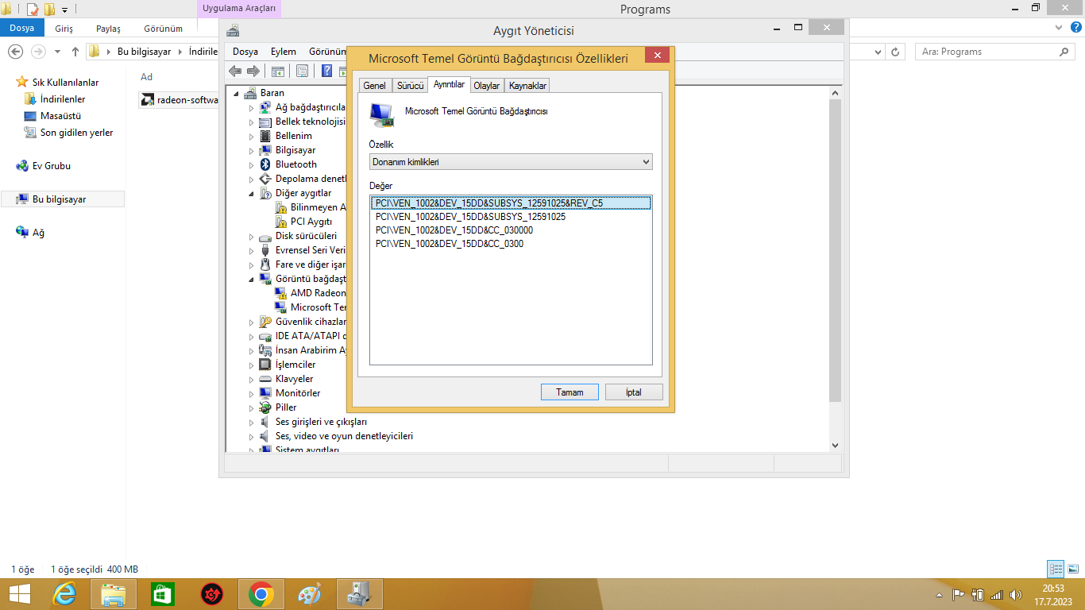Collapse the Görüntü bağdaştırıcıları node
The image size is (1085, 610).
tap(252, 280)
